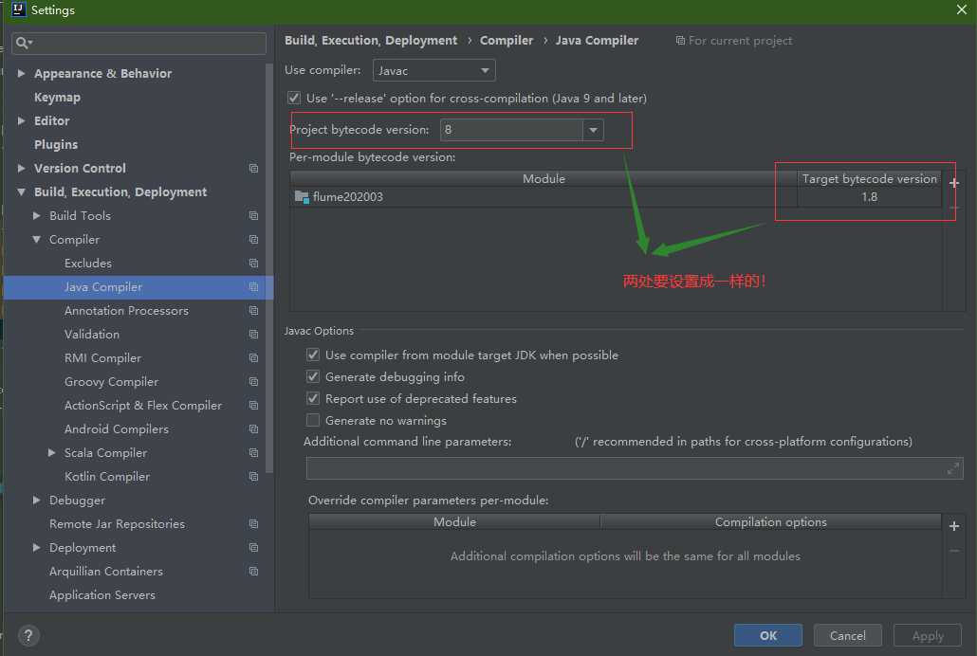
Task: Click the Compilation options column header
Action: pos(771,522)
